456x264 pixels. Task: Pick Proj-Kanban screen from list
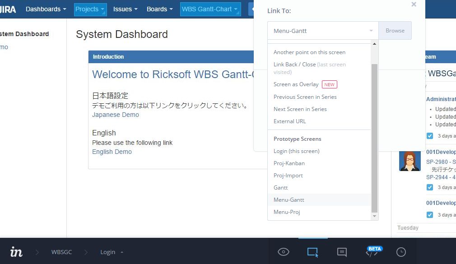(x=319, y=163)
